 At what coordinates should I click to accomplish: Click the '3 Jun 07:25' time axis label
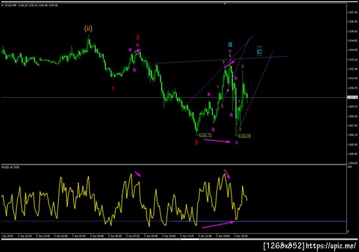tap(133, 236)
